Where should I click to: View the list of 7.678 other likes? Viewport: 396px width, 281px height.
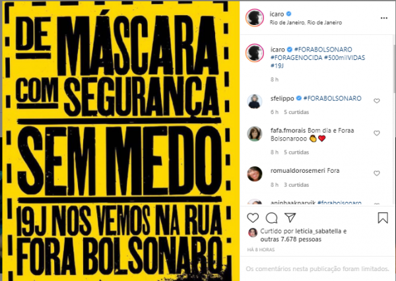click(290, 239)
